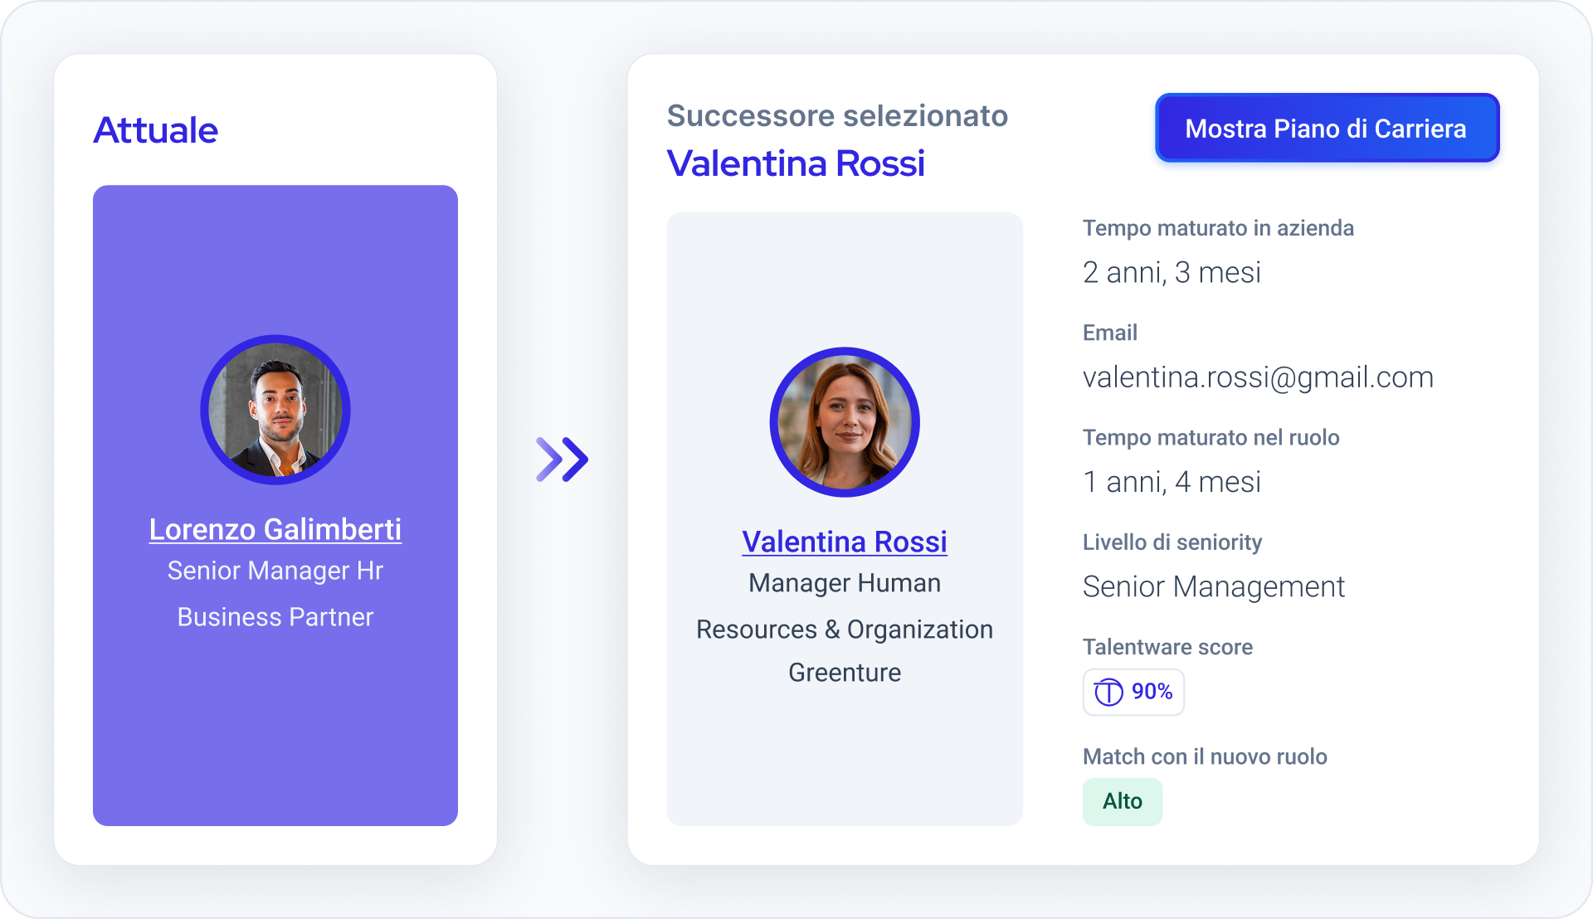1593x919 pixels.
Task: Click the Match con il nuovo ruolo label
Action: (x=1205, y=756)
